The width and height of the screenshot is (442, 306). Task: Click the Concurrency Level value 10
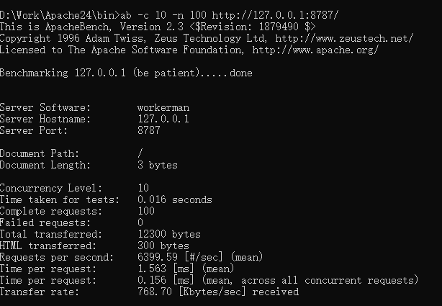click(143, 188)
